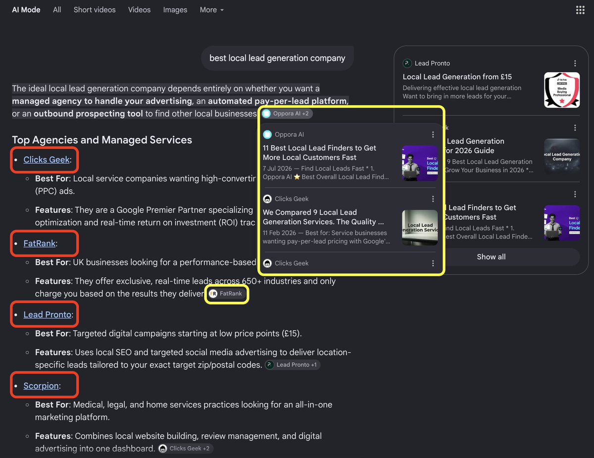Open the Scorpion link
Image resolution: width=594 pixels, height=458 pixels.
click(41, 386)
